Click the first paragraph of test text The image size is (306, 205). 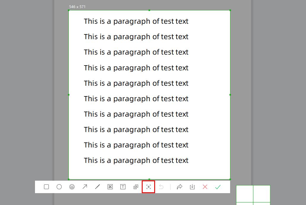[136, 21]
